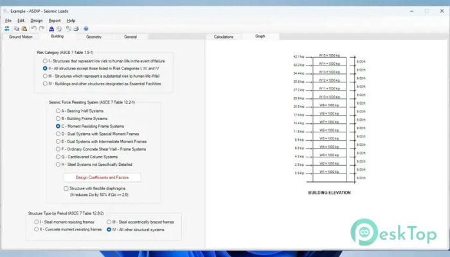The image size is (450, 257).
Task: Choose A - Bearing Wall Systems option
Action: click(59, 111)
